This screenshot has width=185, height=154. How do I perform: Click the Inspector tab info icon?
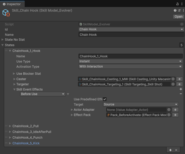(x=4, y=4)
